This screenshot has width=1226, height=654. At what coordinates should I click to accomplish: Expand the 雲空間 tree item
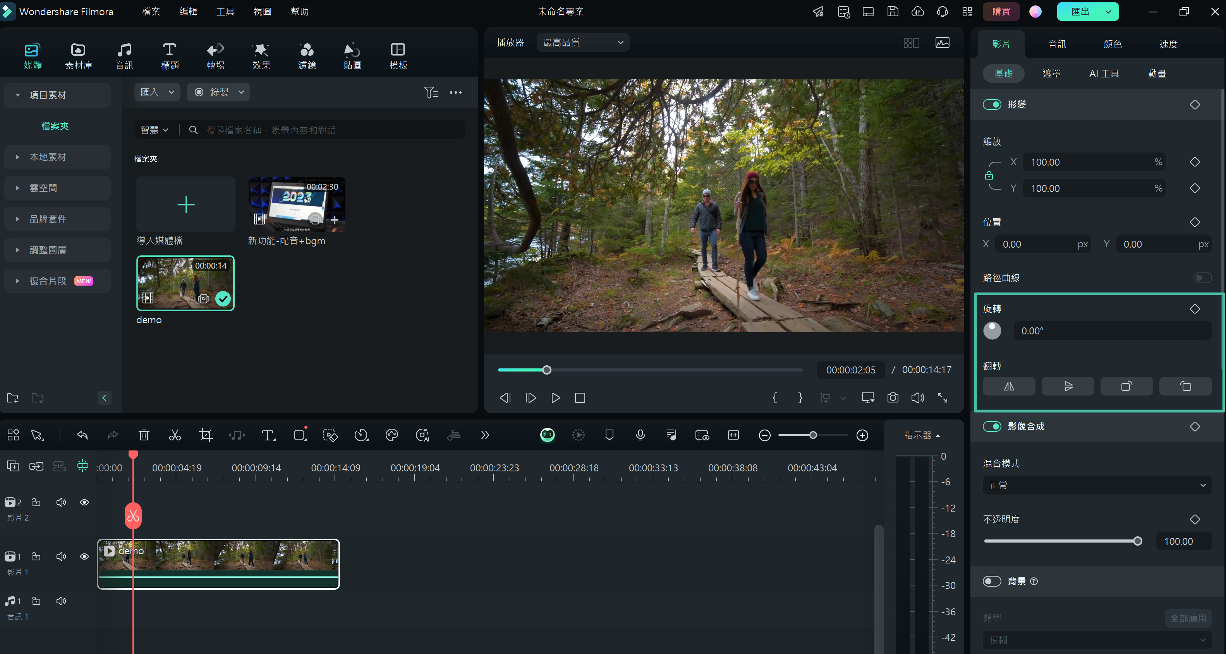[57, 188]
